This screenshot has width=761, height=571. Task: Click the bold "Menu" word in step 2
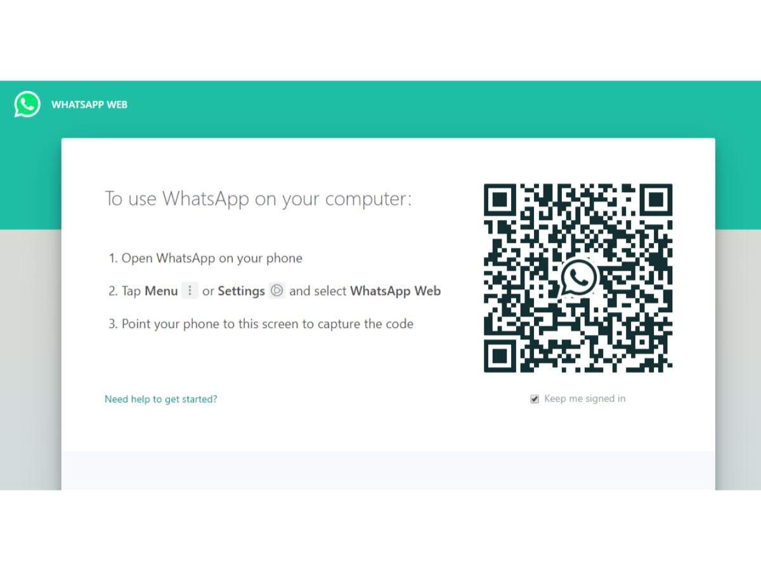coord(161,291)
